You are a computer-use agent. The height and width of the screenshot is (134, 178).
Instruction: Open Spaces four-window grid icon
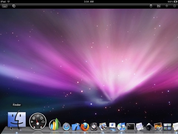click(x=167, y=127)
